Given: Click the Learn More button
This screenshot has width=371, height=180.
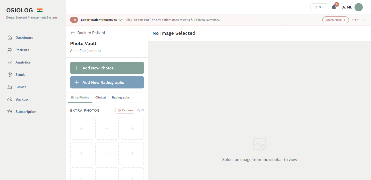Looking at the screenshot, I should 335,20.
